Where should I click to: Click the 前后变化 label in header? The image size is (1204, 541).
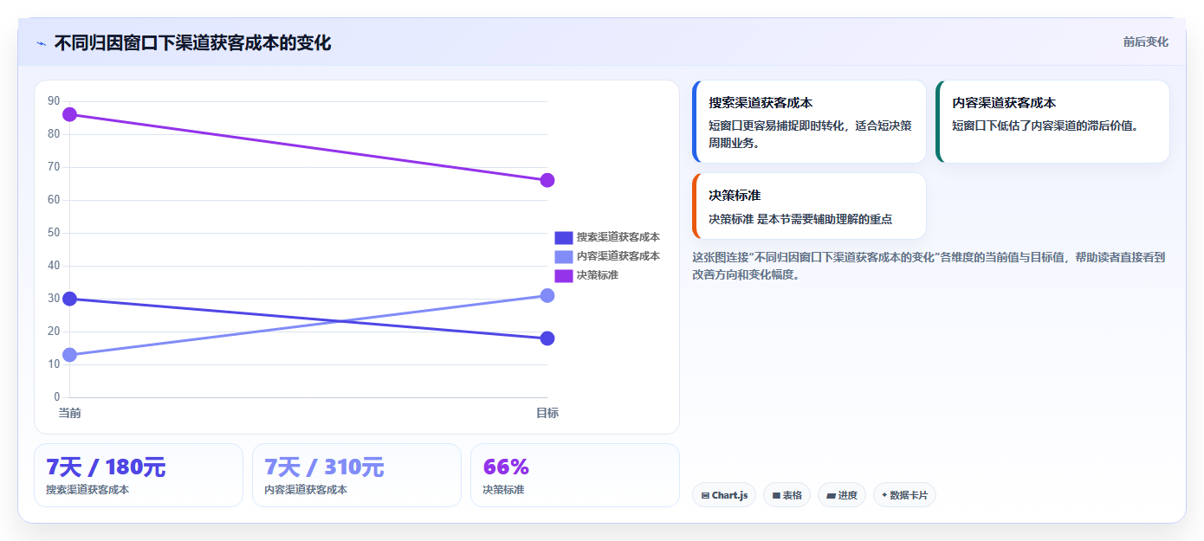[1145, 42]
